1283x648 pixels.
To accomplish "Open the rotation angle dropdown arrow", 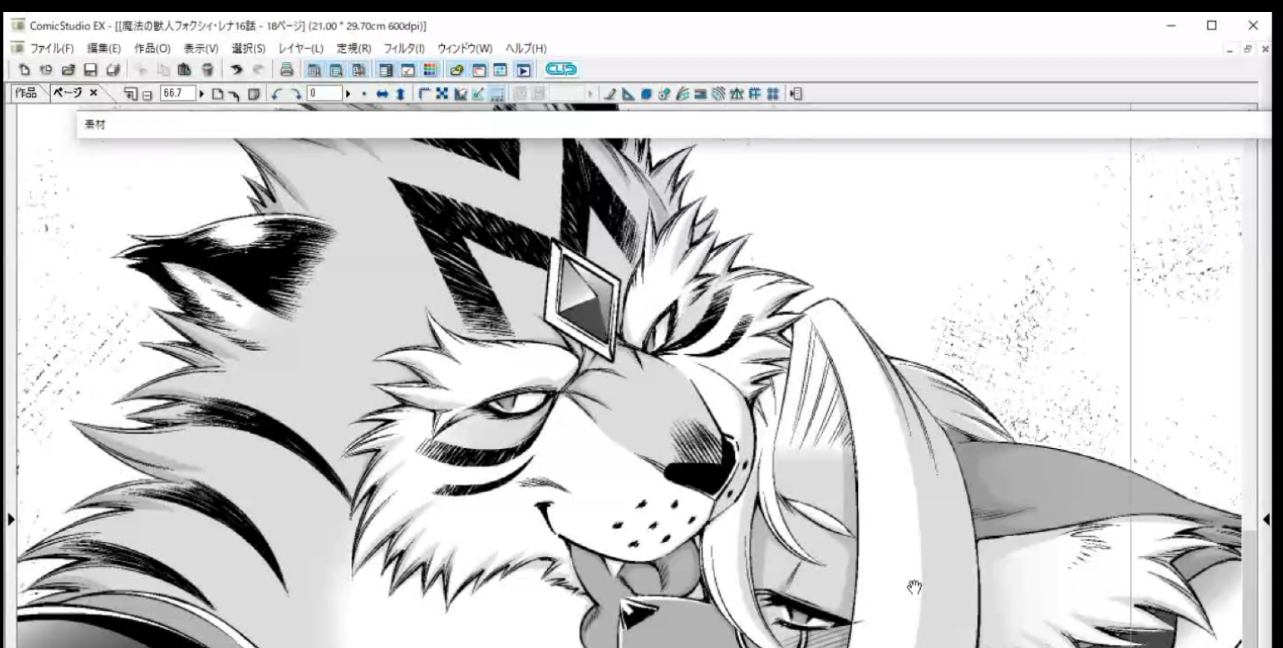I will [x=348, y=94].
